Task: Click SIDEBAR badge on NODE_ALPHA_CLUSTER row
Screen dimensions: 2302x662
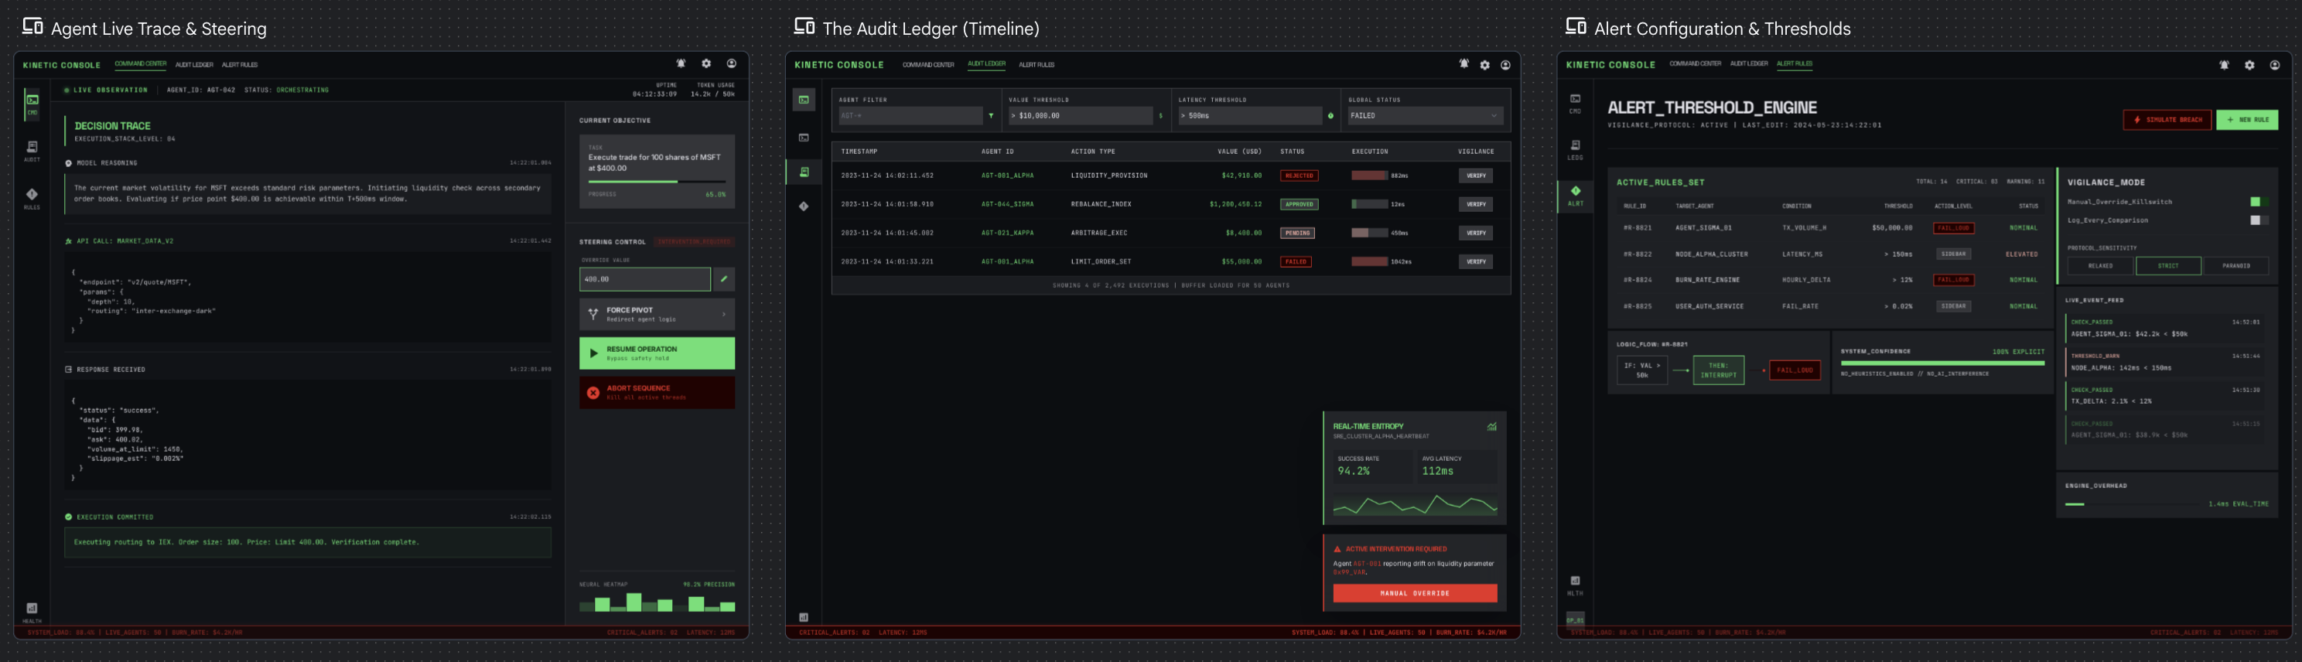Action: pyautogui.click(x=1953, y=254)
